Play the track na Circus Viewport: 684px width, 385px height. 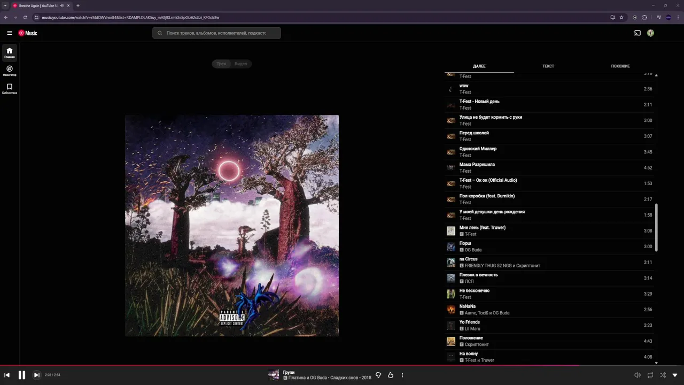click(549, 263)
